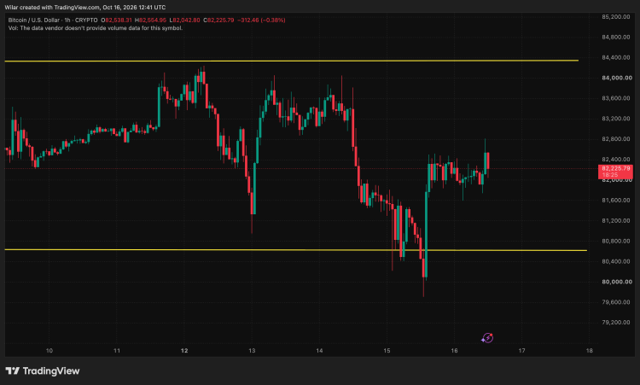The width and height of the screenshot is (640, 385).
Task: Click the close value C82,225.79
Action: (218, 20)
